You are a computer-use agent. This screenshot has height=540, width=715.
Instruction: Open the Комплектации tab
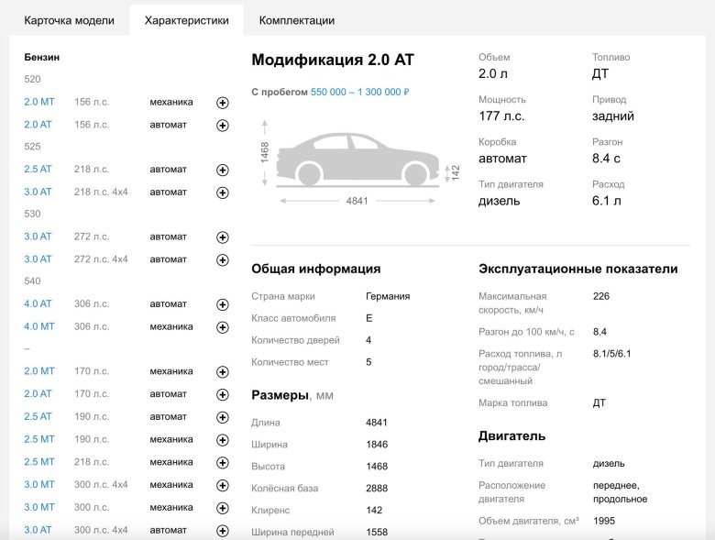pos(296,20)
